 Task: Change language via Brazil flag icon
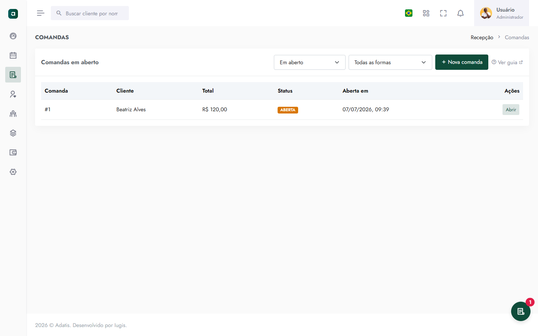(409, 13)
